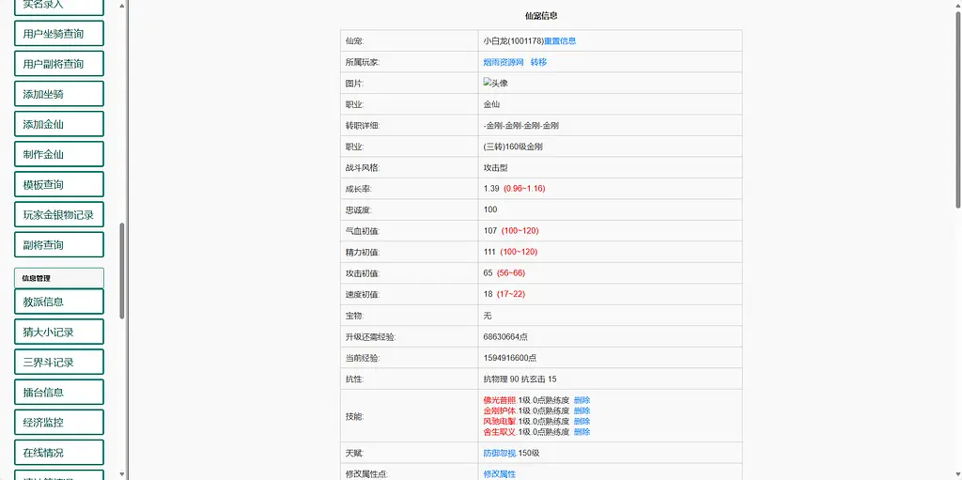Click the 仙宠信息 page heading
The height and width of the screenshot is (480, 962).
coord(541,16)
